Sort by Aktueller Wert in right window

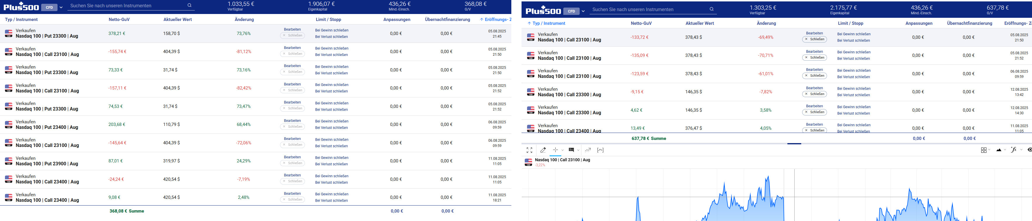(x=699, y=23)
